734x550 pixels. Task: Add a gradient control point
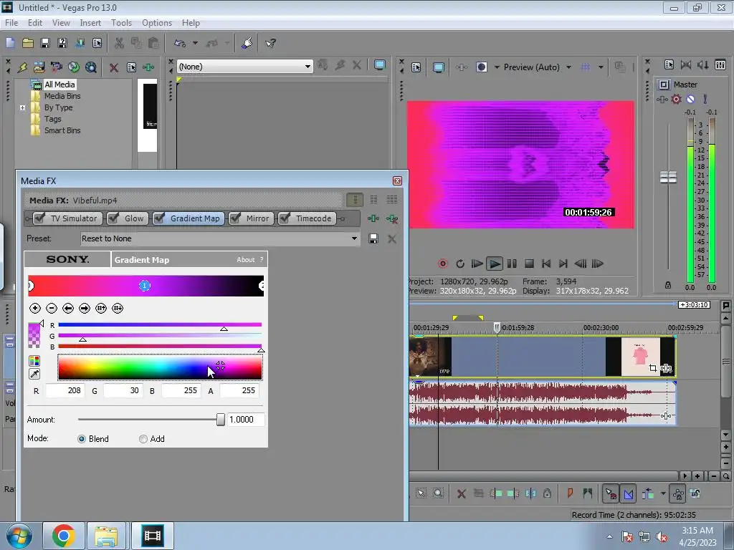tap(35, 308)
